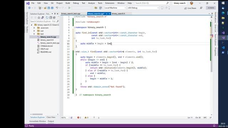Click the Switch Views icon in Solution Explorer

pyautogui.click(x=42, y=17)
